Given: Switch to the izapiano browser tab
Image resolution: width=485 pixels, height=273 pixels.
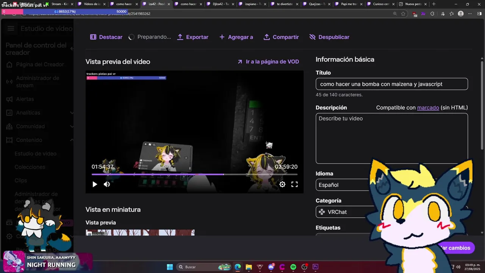Looking at the screenshot, I should 253,4.
